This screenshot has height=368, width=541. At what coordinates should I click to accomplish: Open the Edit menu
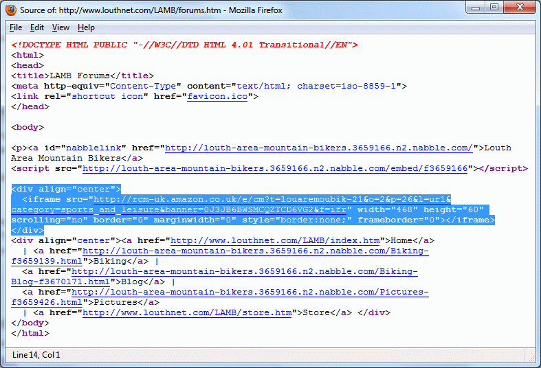[x=37, y=27]
